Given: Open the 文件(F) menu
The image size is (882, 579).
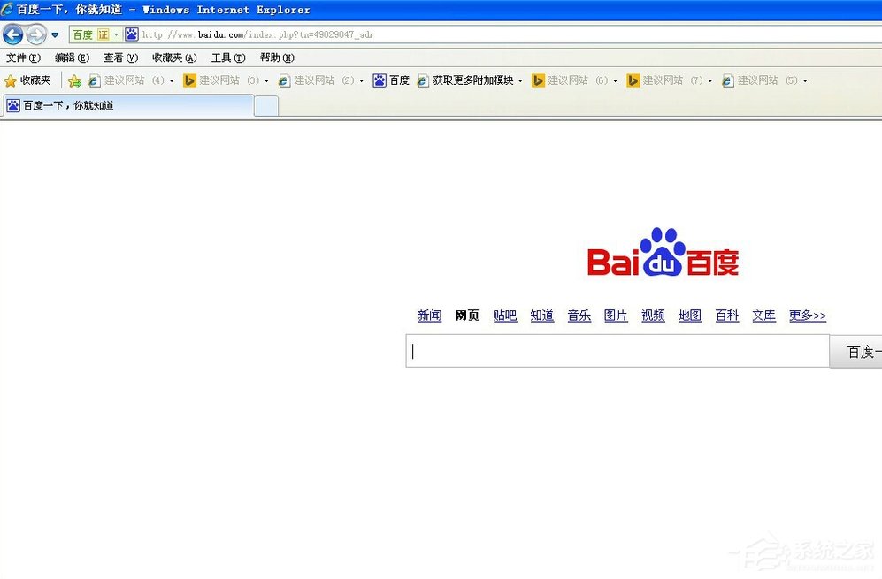Looking at the screenshot, I should click(23, 58).
